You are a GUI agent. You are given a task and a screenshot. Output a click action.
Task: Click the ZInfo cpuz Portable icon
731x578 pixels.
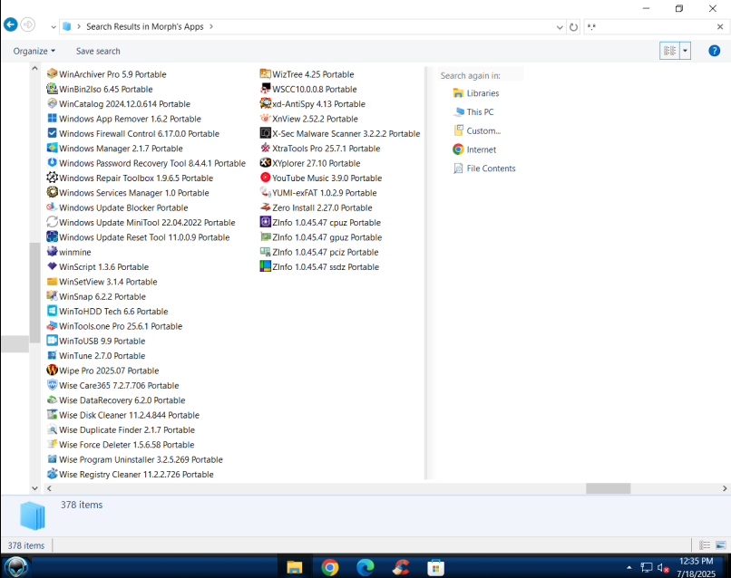265,222
